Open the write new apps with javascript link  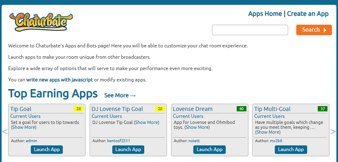[x=60, y=80]
